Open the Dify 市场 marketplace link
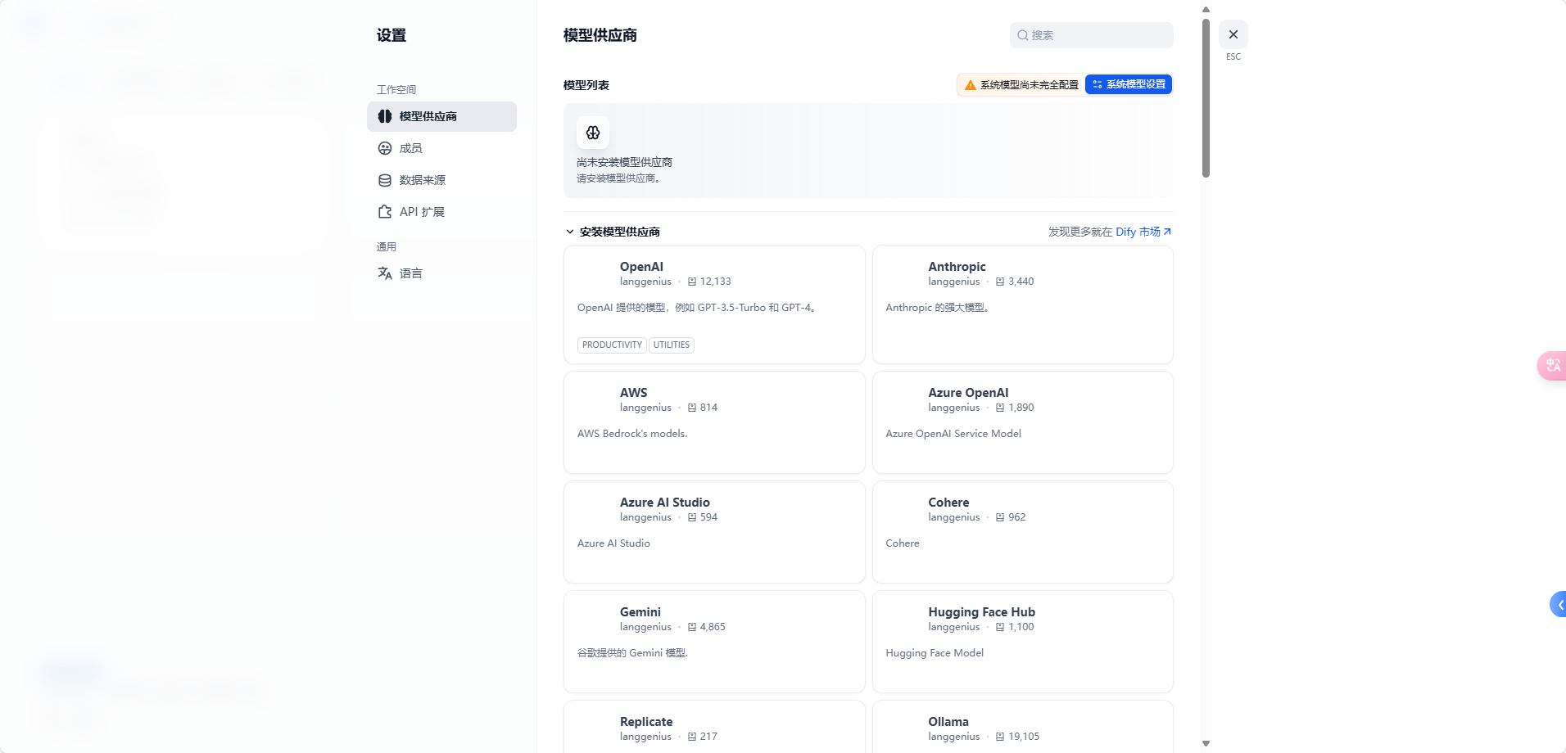This screenshot has height=753, width=1566. click(x=1143, y=232)
